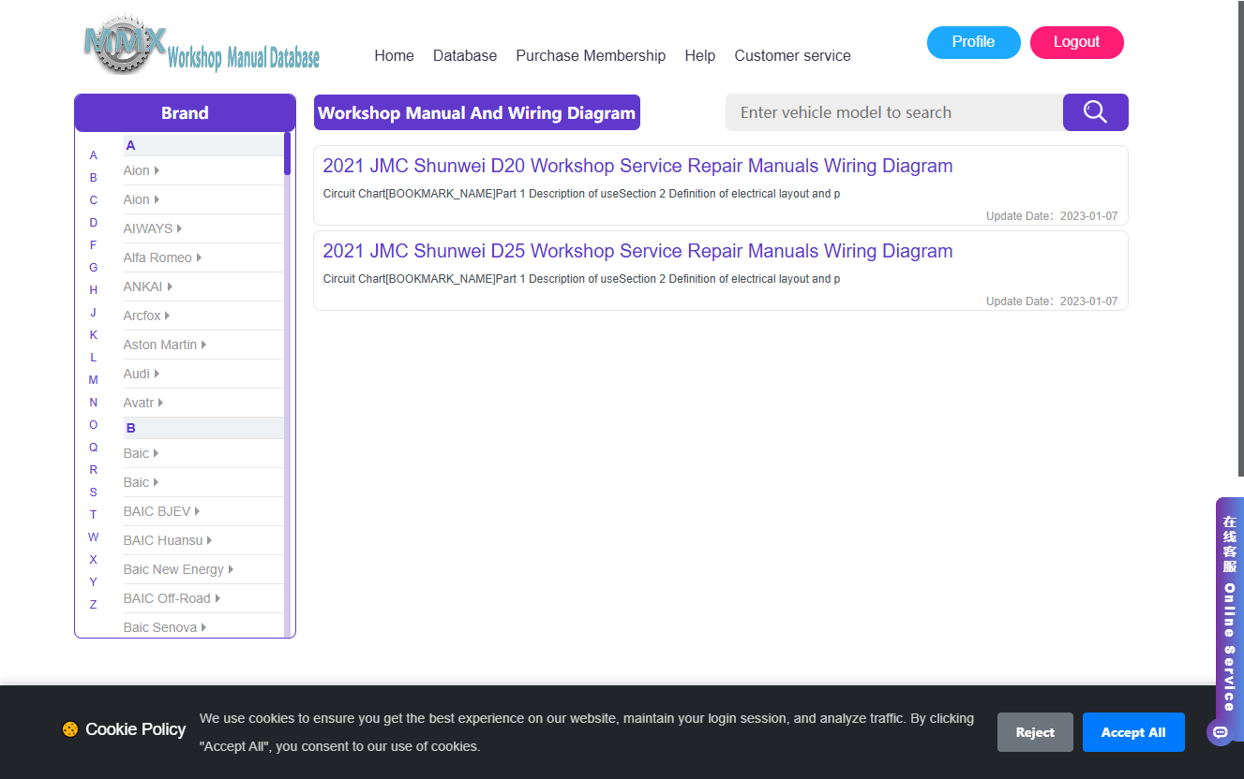Expand the Avatr brand
1244x779 pixels.
(x=143, y=403)
